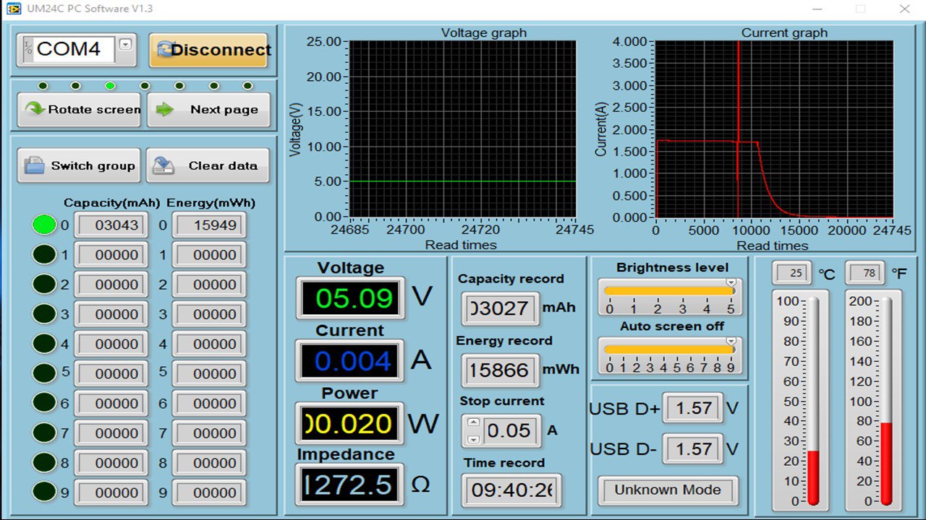Select the group 1 indicator light
This screenshot has height=520, width=926.
tap(44, 255)
